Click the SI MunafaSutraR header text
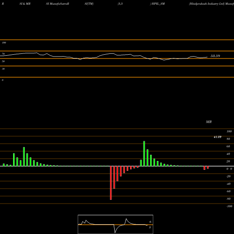 (58, 4)
